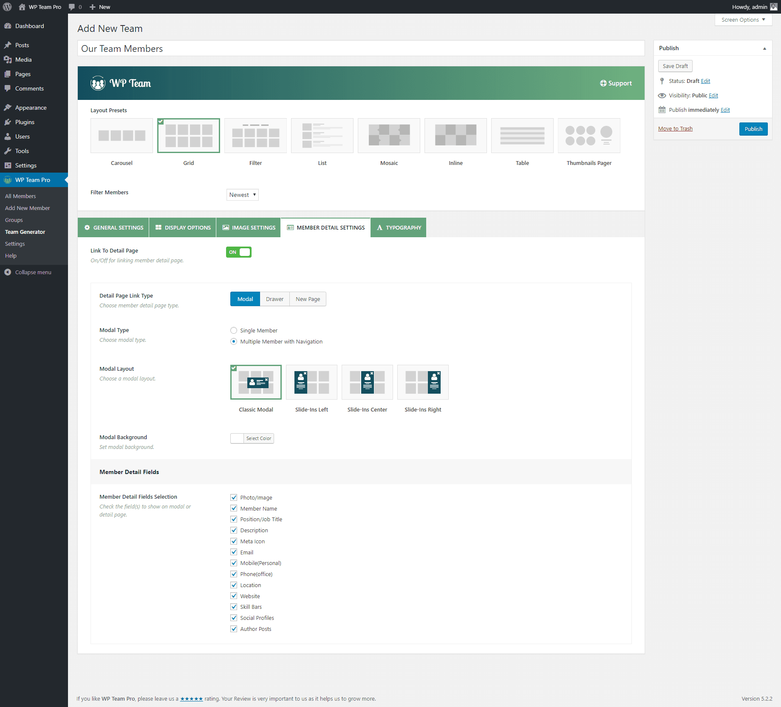Click the Select Color button
This screenshot has height=707, width=781.
click(x=259, y=438)
